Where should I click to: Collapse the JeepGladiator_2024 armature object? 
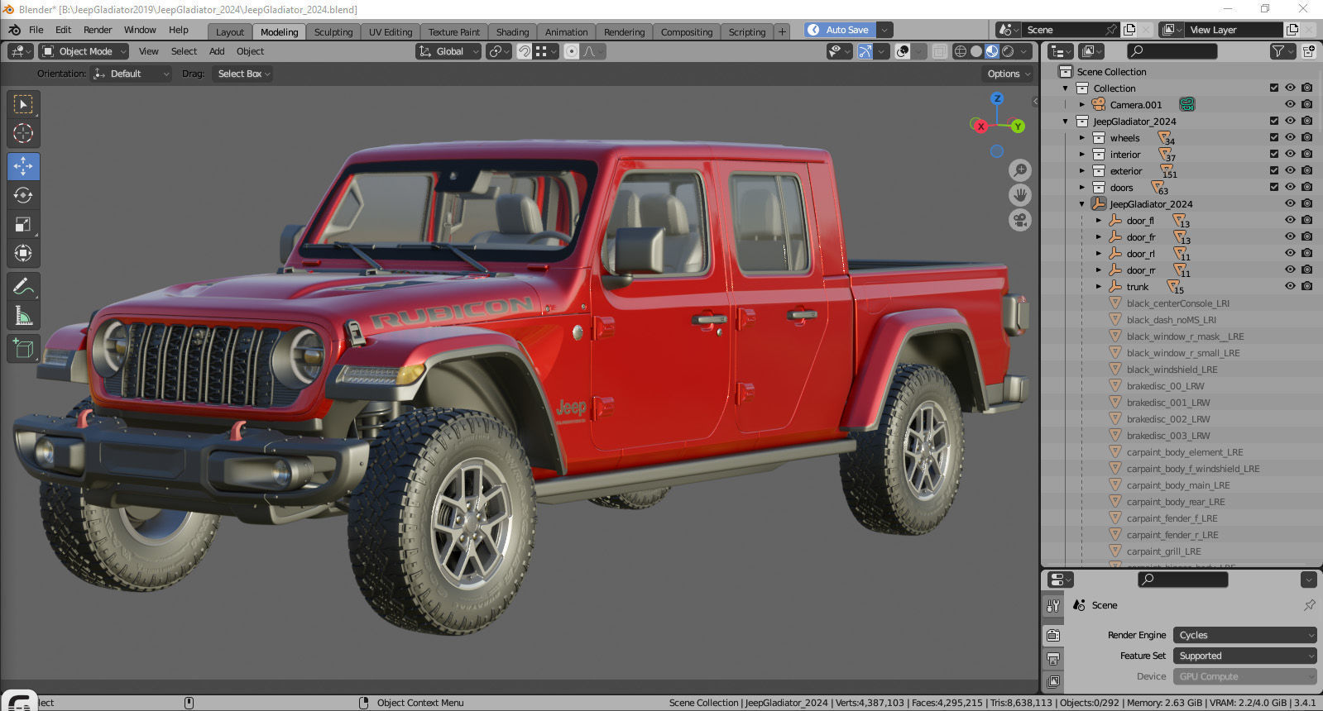point(1081,204)
